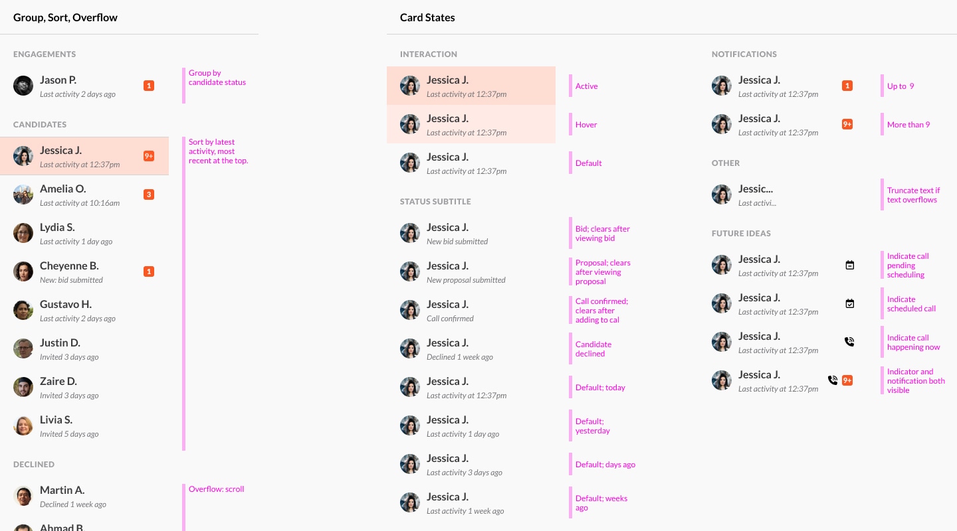This screenshot has height=531, width=957.
Task: Select the highlighted Active state card
Action: coord(471,86)
